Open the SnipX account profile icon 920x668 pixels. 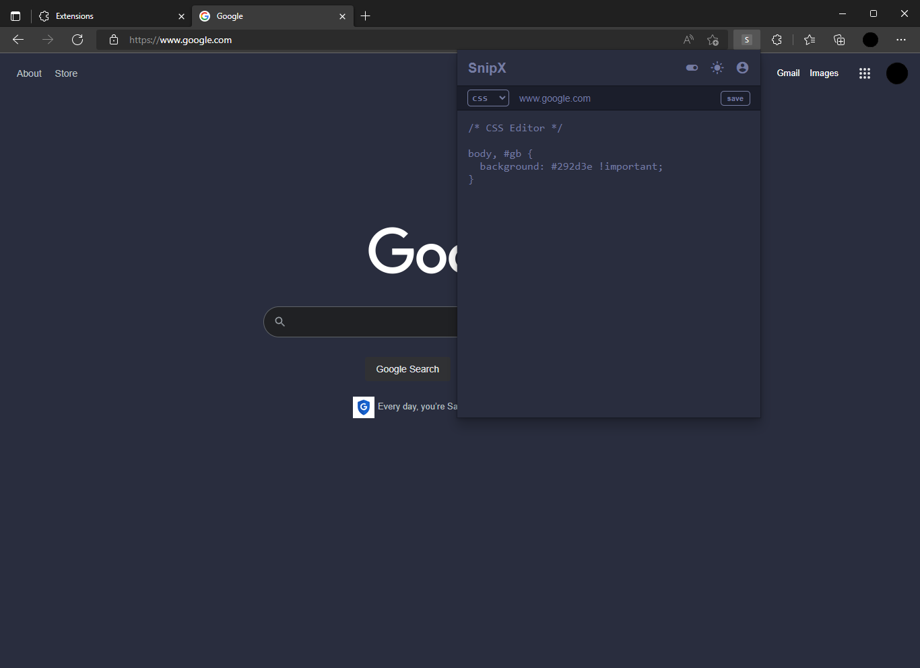742,68
